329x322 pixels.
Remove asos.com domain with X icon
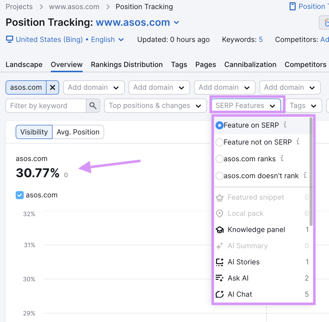[x=53, y=87]
